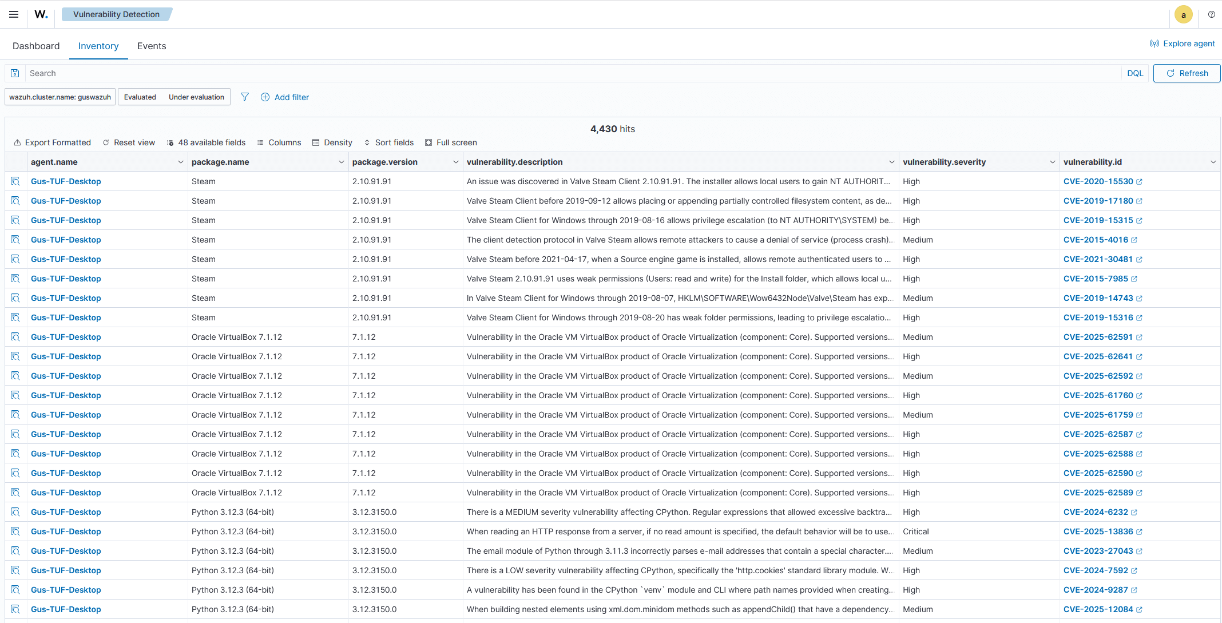
Task: Open external link icon for CVE-2024-9287
Action: (1134, 590)
